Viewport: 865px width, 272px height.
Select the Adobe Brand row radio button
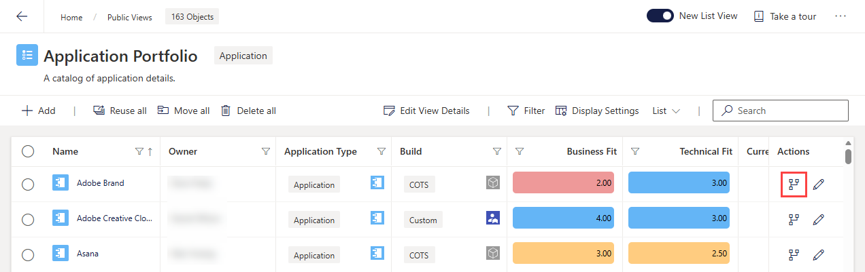28,184
